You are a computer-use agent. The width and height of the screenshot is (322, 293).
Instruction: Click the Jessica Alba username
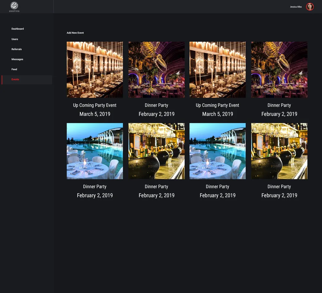(296, 7)
